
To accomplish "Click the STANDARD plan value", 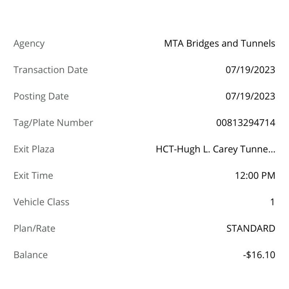I will (251, 229).
